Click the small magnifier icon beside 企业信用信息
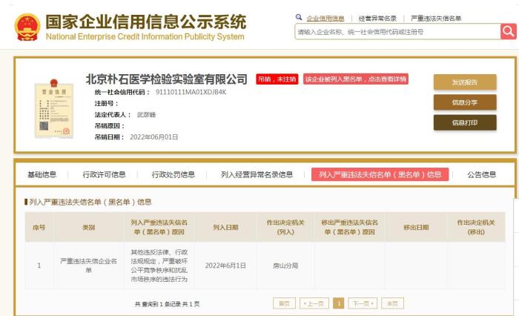This screenshot has width=519, height=316. [x=299, y=17]
